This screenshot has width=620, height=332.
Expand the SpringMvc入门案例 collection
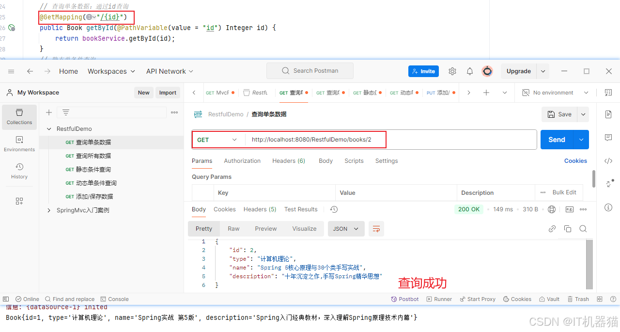click(49, 210)
